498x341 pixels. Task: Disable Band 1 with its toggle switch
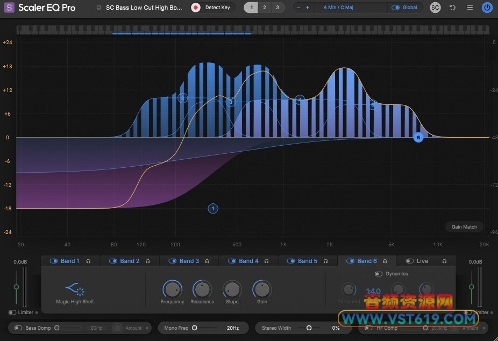point(54,261)
